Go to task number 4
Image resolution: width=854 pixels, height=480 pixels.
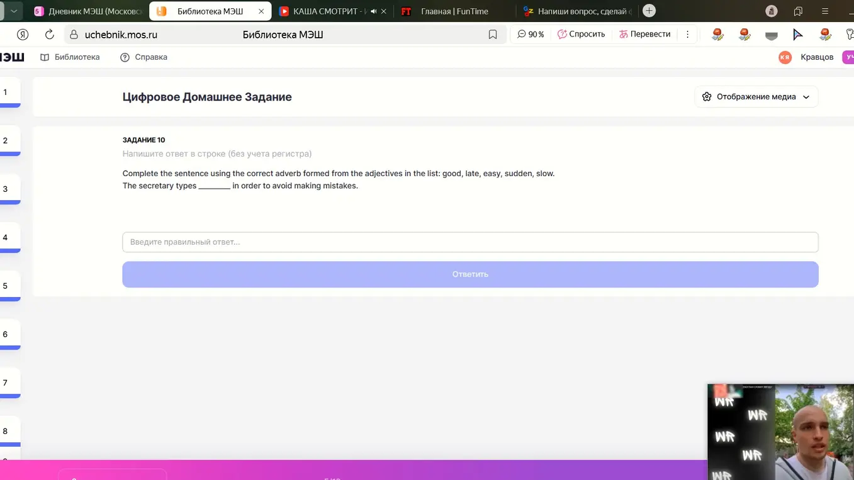tap(9, 238)
